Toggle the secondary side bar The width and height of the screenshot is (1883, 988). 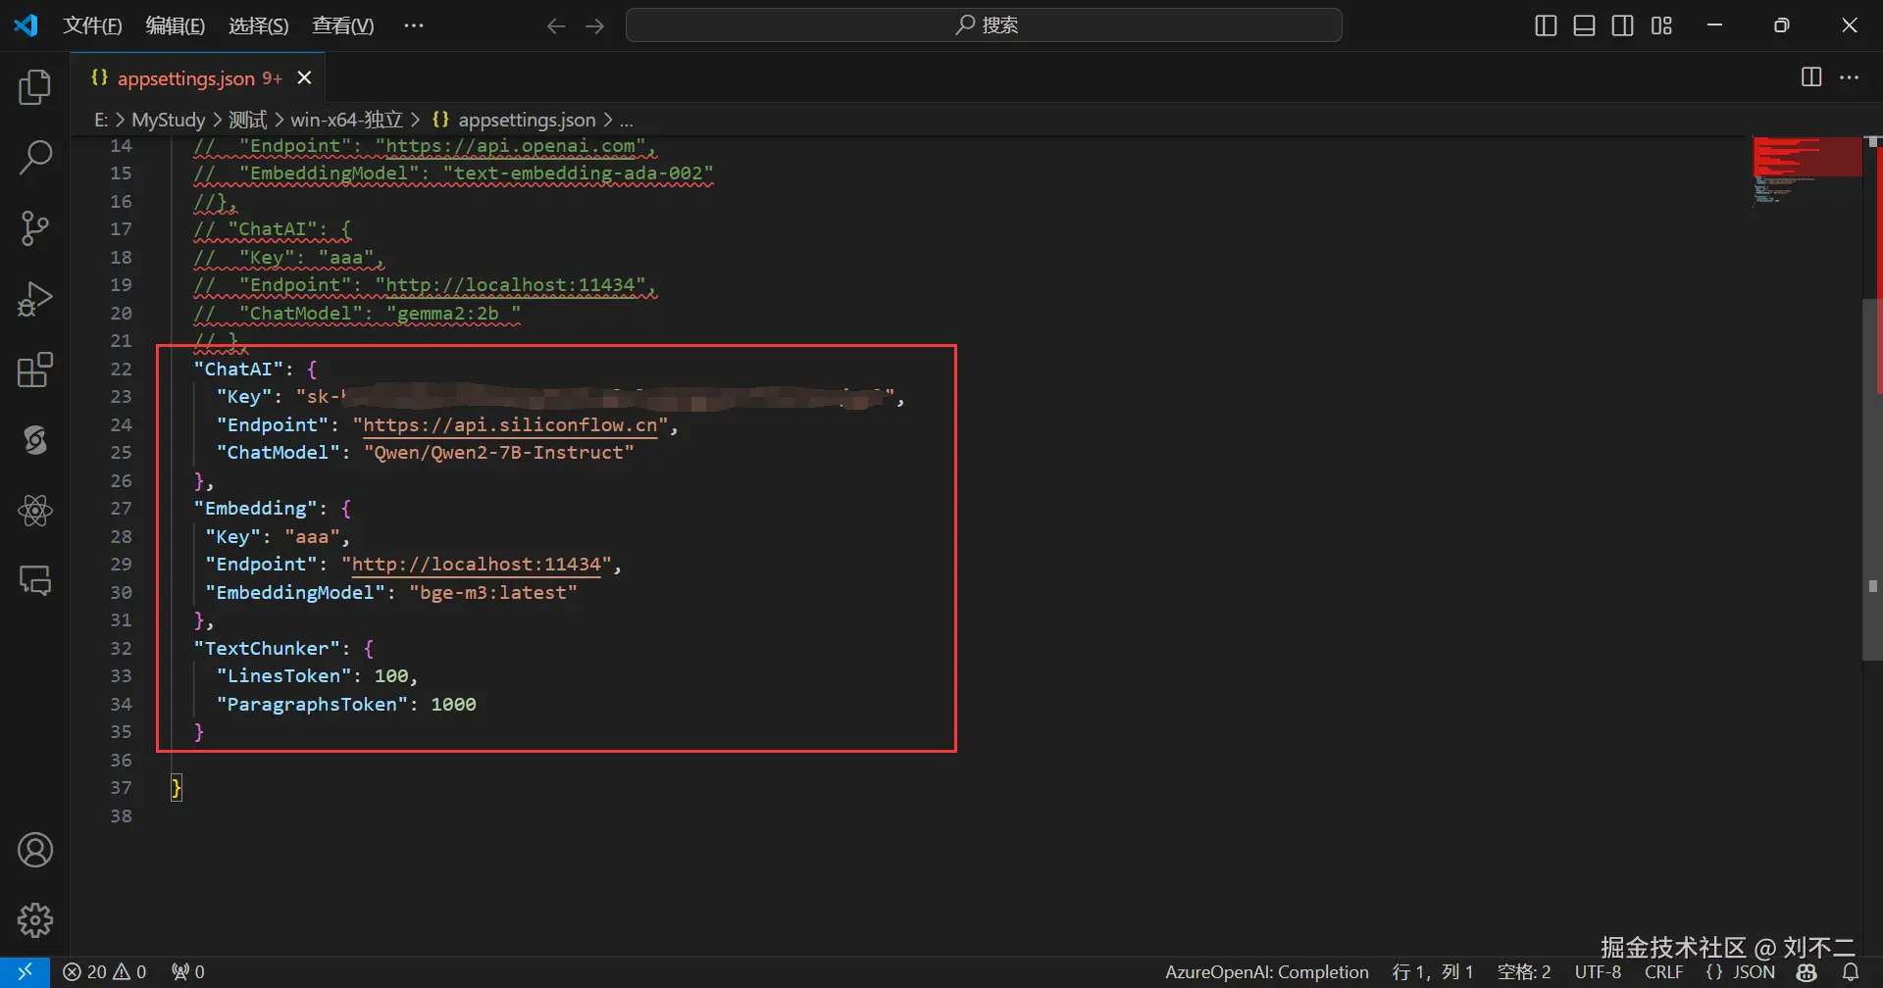(x=1623, y=25)
